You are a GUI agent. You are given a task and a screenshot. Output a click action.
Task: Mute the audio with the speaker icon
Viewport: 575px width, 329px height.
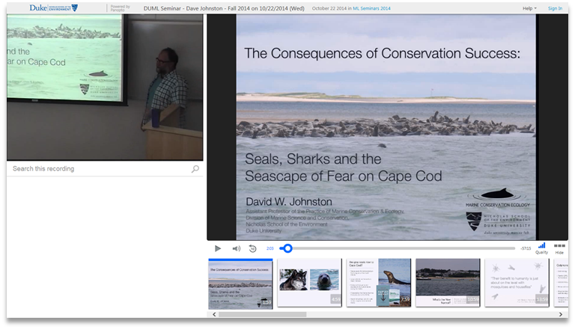[236, 248]
